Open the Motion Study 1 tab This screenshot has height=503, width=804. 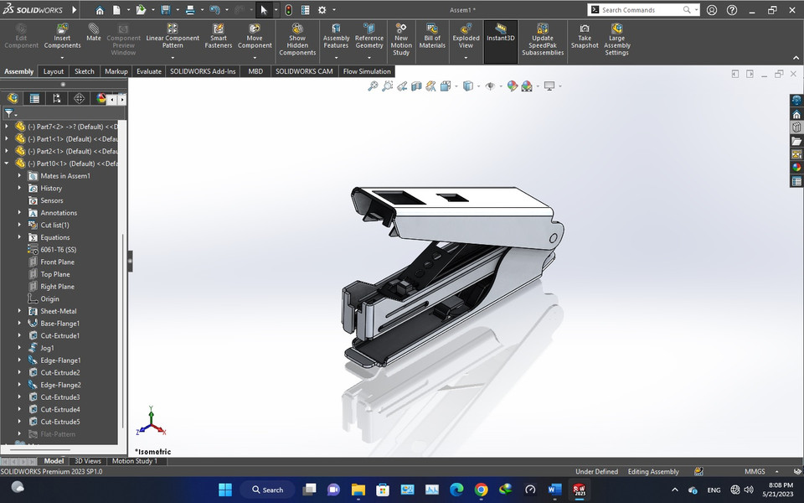135,460
